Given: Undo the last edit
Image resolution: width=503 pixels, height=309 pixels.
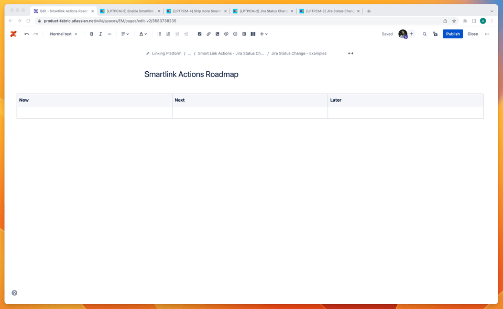Looking at the screenshot, I should [27, 34].
